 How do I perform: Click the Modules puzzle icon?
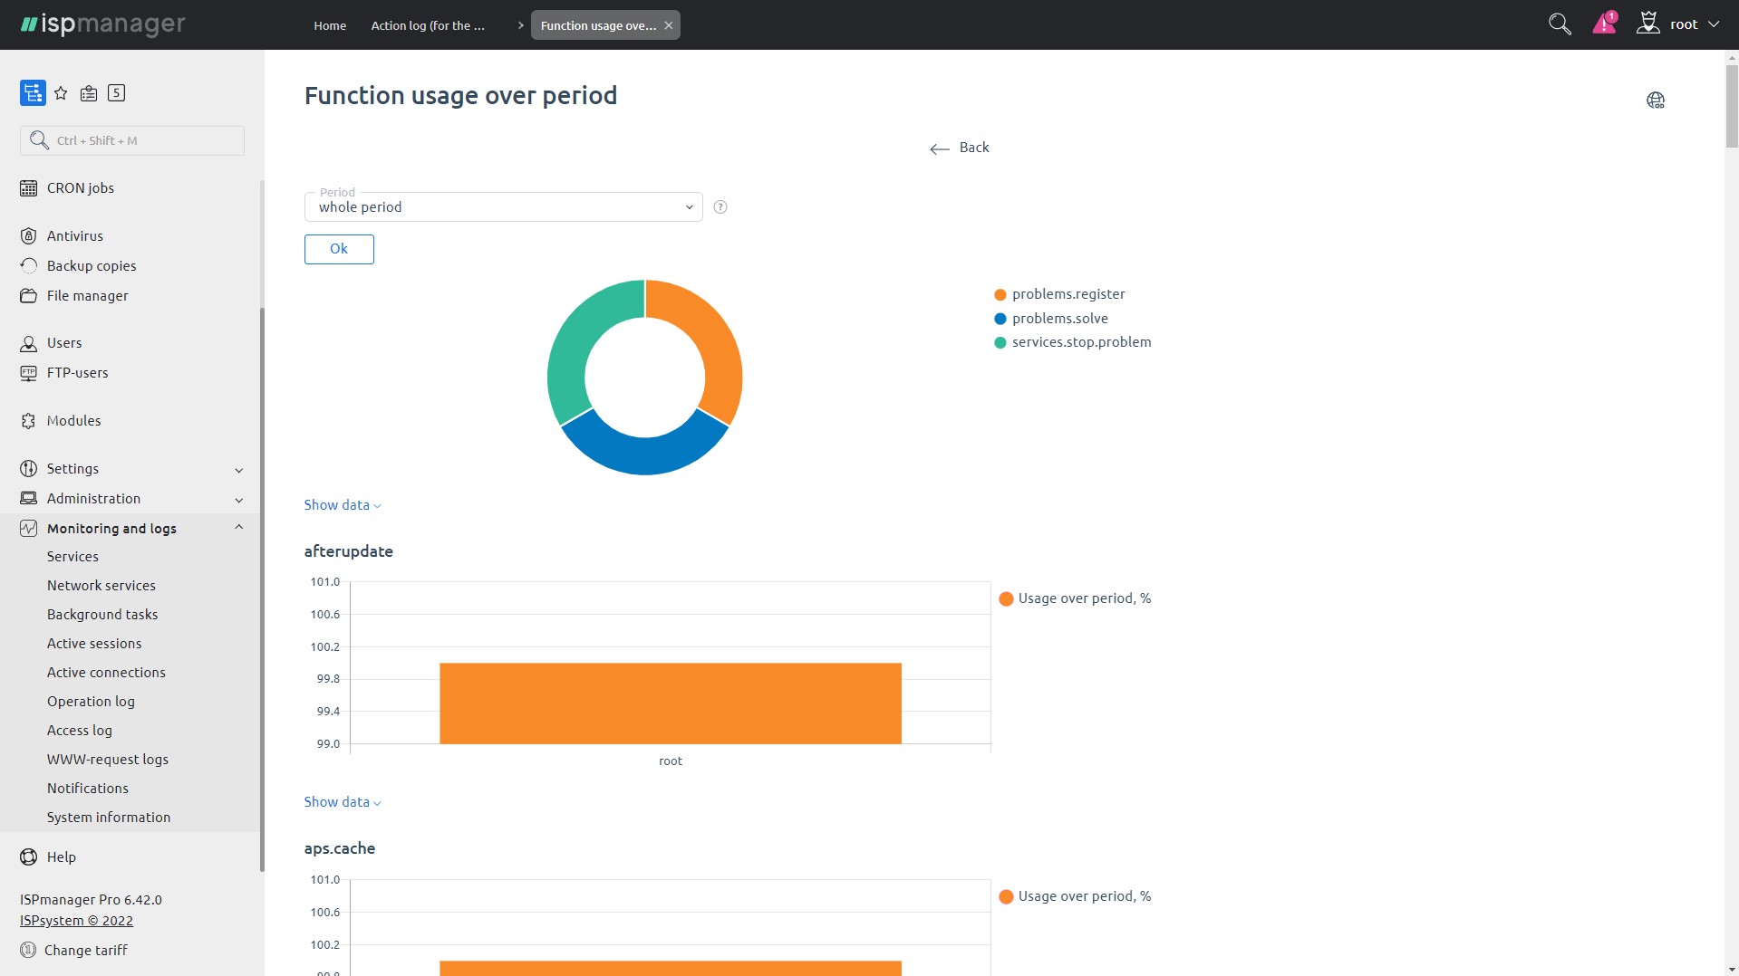click(x=29, y=421)
